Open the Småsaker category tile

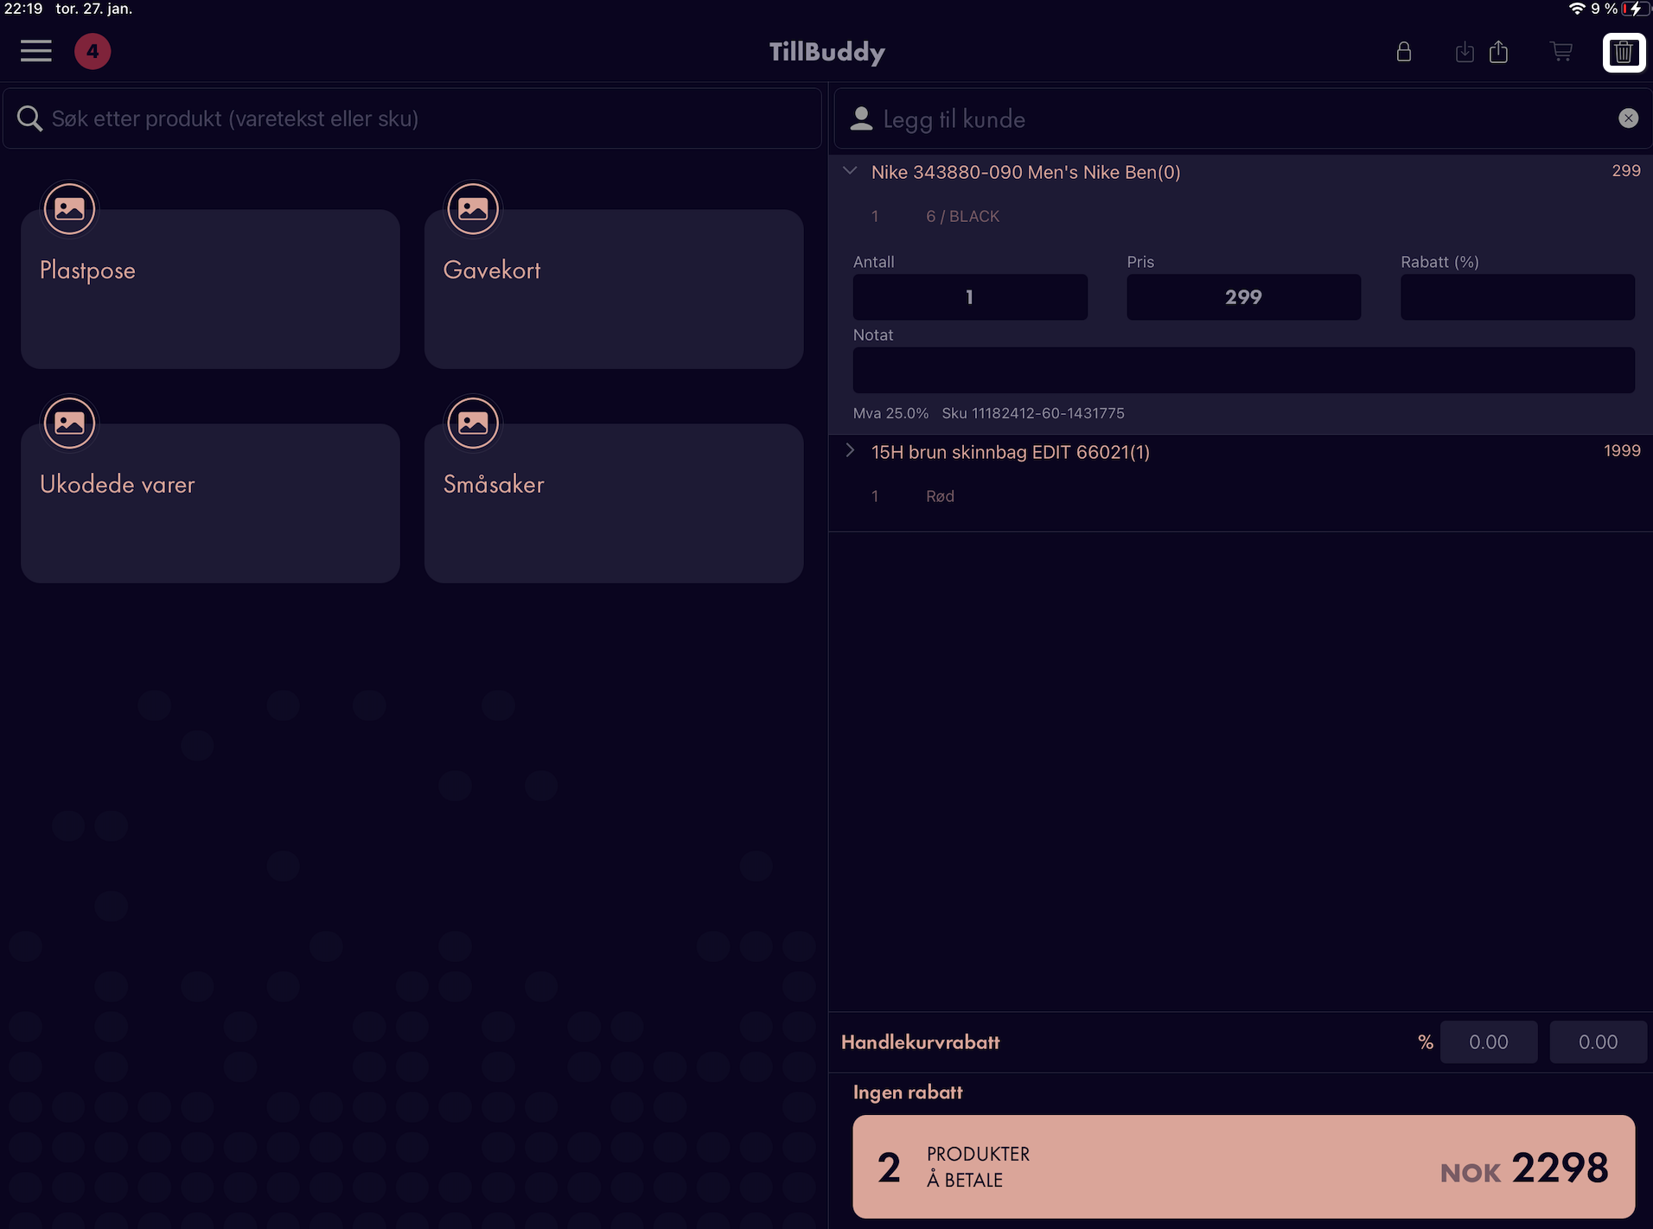coord(614,503)
